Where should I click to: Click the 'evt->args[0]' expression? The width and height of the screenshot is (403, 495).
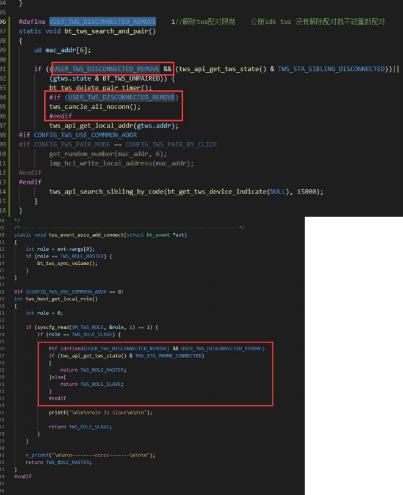tap(75, 249)
